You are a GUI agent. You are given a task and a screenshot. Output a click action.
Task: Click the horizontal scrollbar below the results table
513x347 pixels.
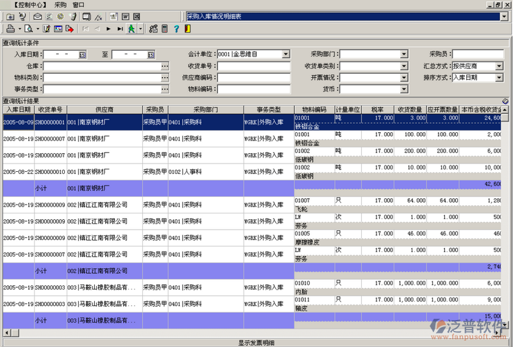(x=256, y=333)
